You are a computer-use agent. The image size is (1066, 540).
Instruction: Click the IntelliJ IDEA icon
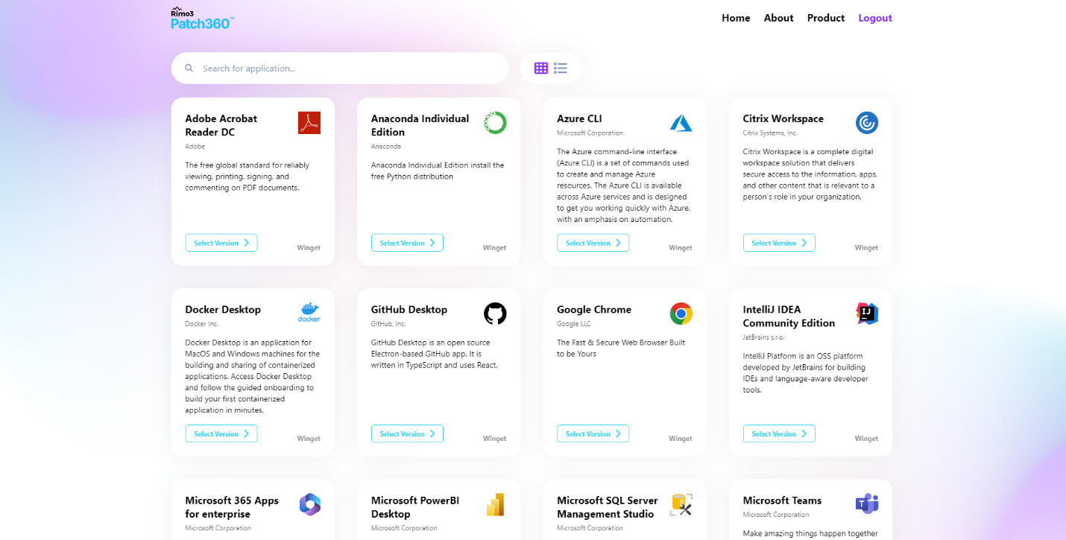click(x=866, y=314)
